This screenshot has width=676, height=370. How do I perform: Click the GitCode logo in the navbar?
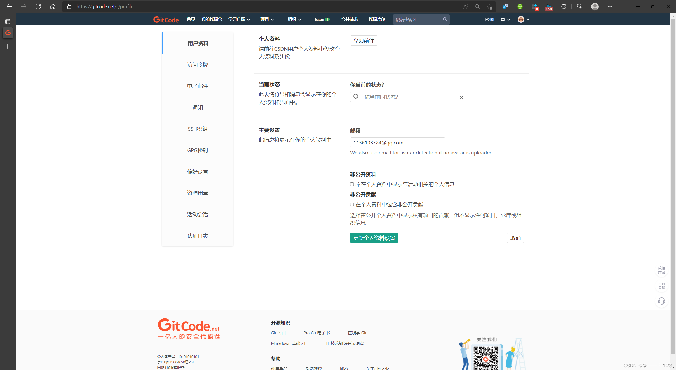click(x=166, y=19)
